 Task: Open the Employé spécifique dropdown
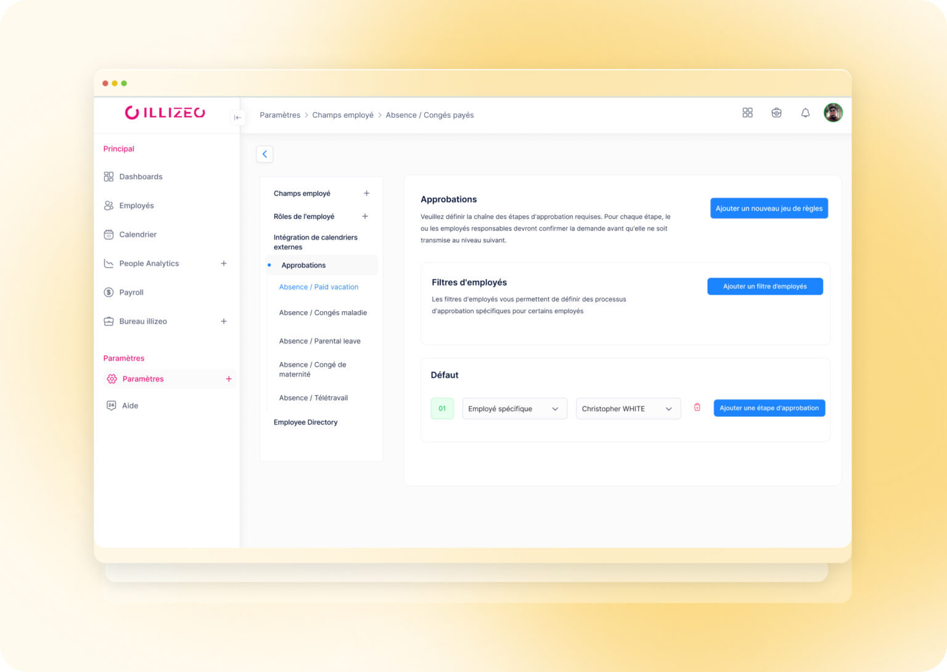(514, 409)
